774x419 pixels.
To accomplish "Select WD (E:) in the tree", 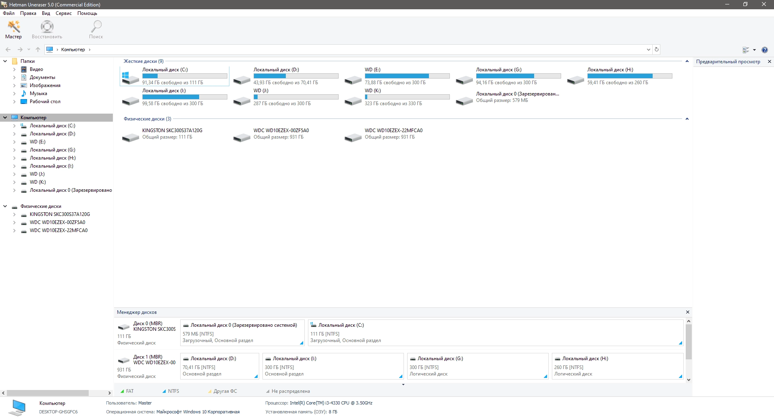I will tap(37, 142).
